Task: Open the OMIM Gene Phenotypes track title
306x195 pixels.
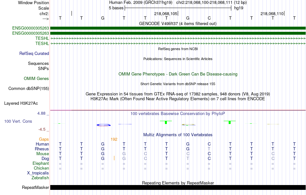Action: tap(178, 74)
